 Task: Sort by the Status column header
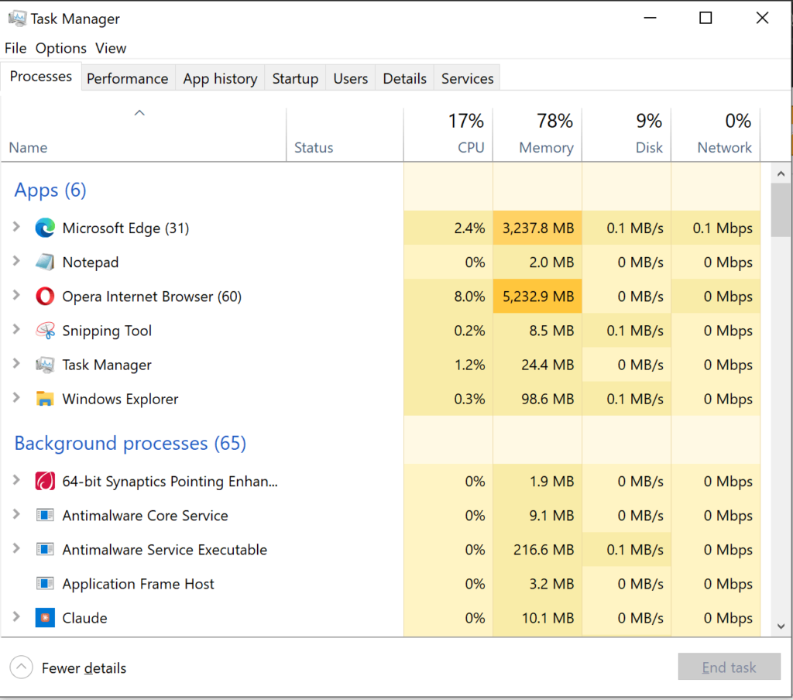345,135
